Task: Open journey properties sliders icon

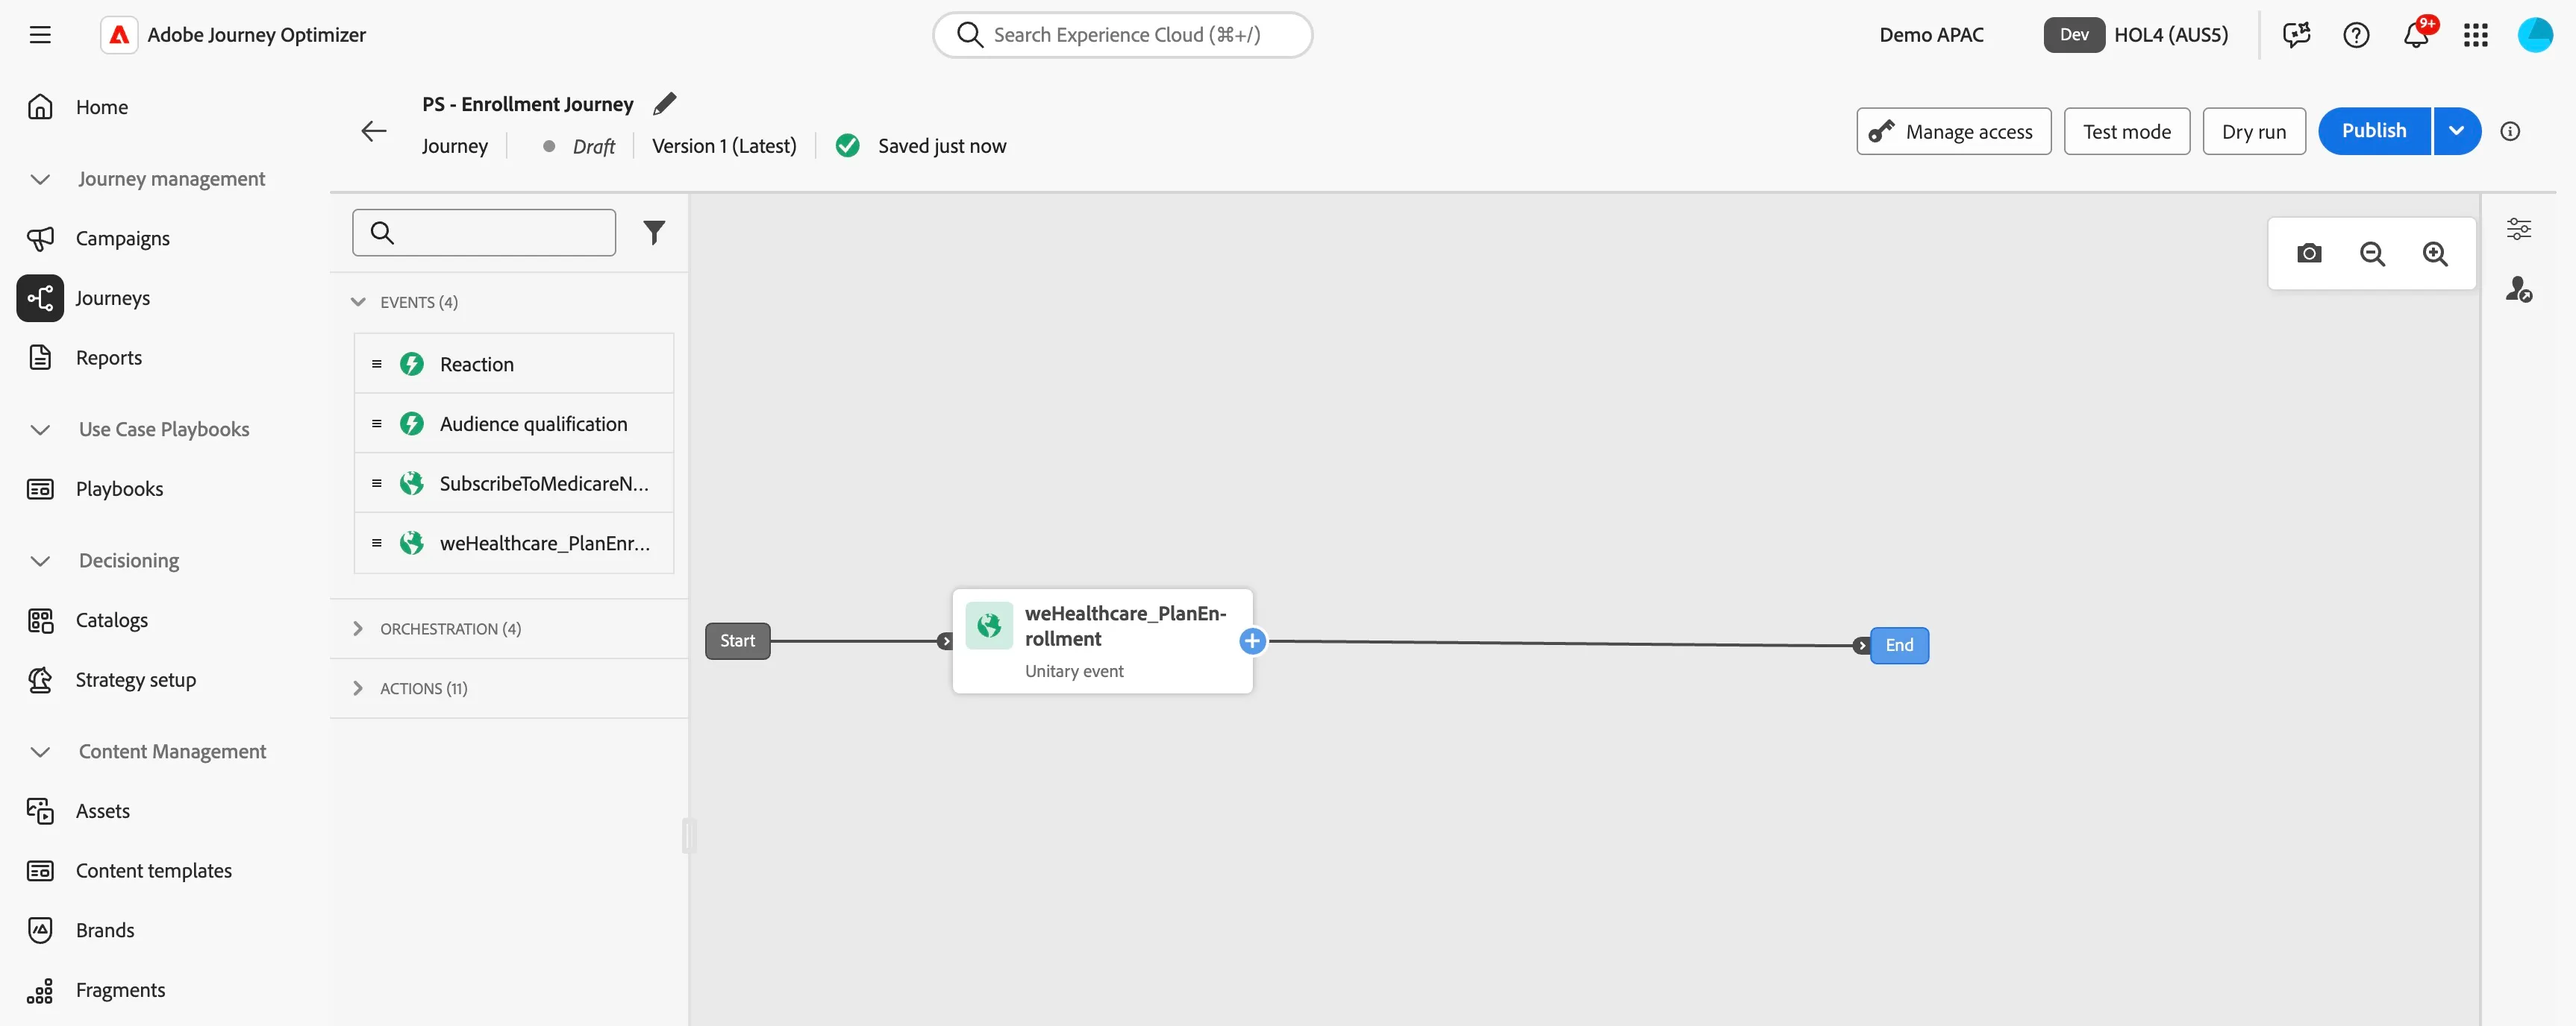Action: 2518,229
